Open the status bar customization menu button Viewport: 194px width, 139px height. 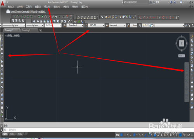192,135
